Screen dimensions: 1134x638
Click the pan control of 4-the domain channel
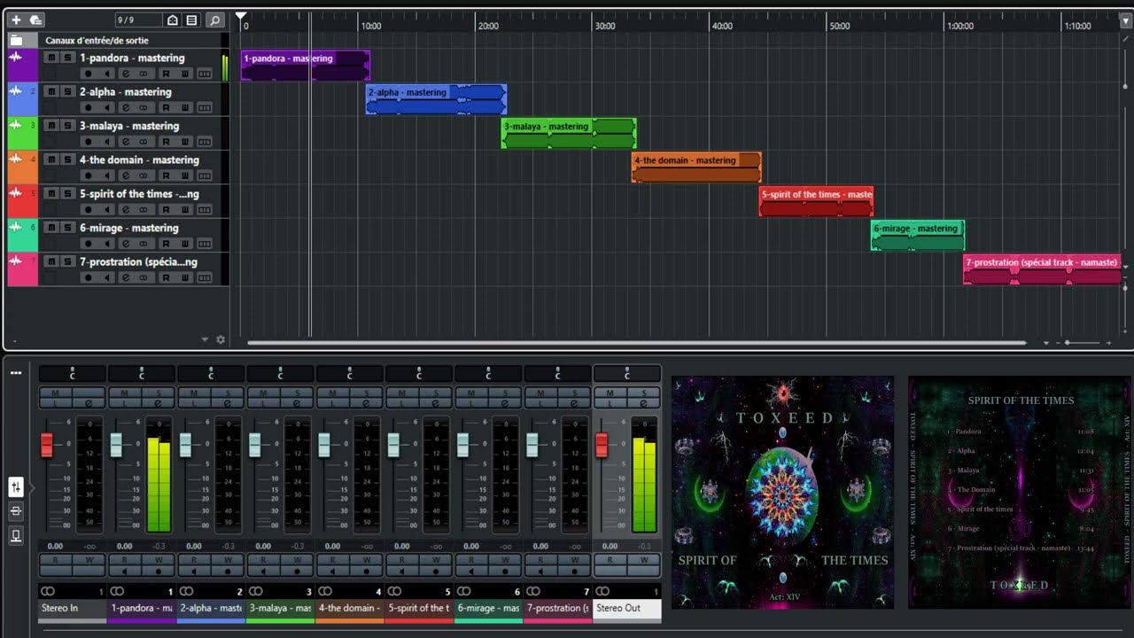349,374
